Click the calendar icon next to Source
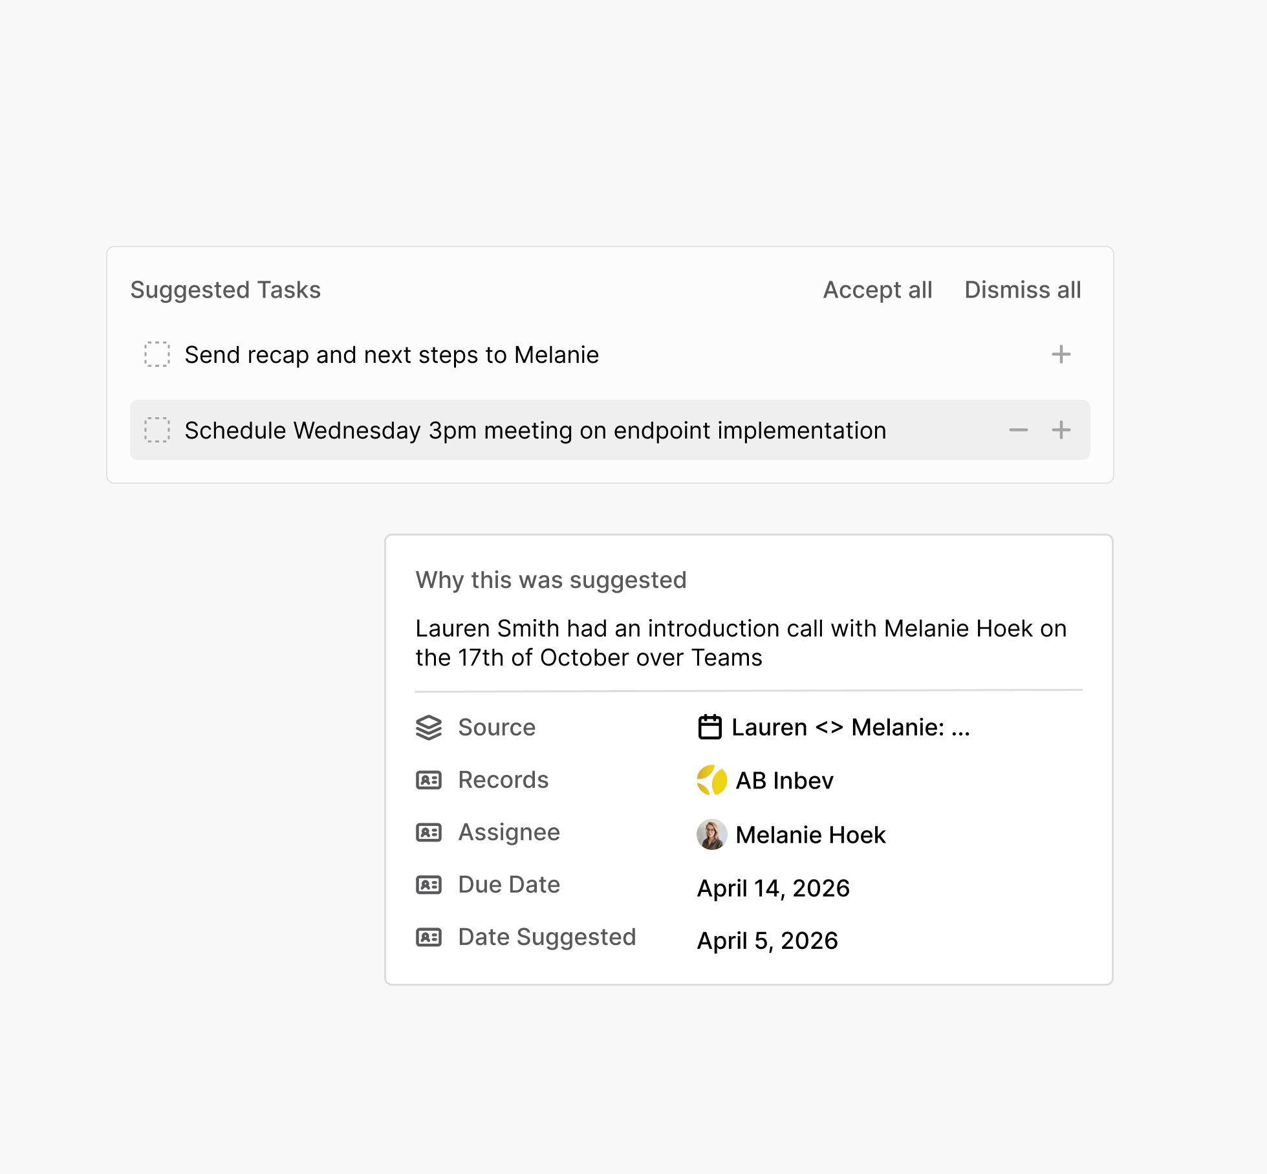 pyautogui.click(x=710, y=727)
